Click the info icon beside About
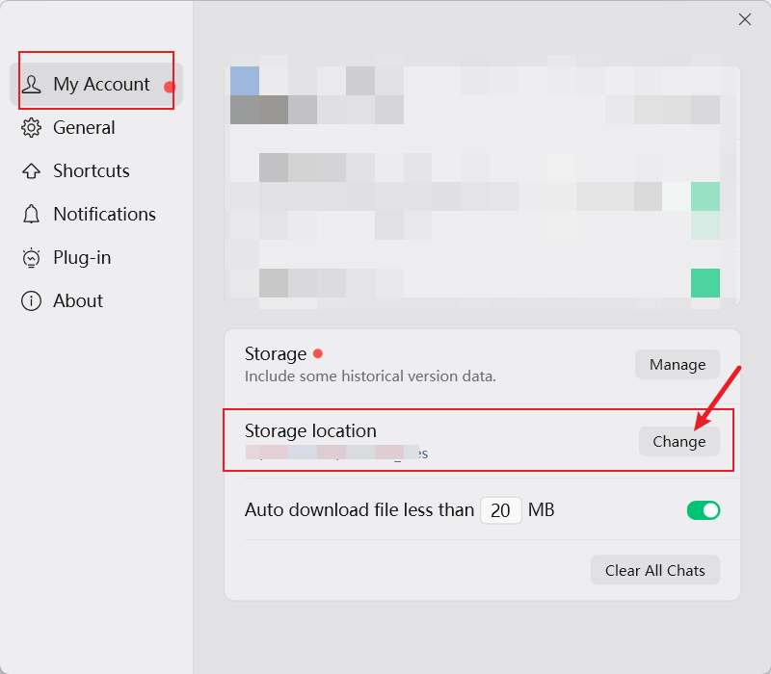 point(32,300)
